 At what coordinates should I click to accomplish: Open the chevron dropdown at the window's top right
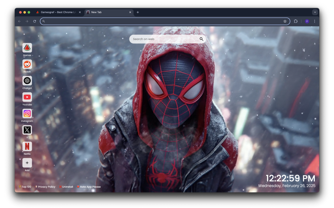pos(315,12)
